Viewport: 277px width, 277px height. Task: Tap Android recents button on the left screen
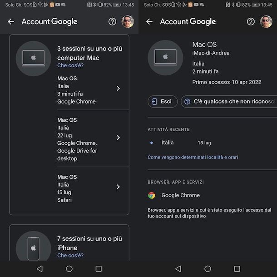pos(99,269)
